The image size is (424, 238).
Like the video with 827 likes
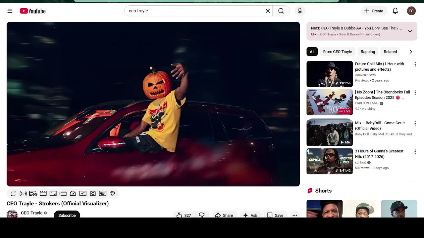(x=184, y=215)
